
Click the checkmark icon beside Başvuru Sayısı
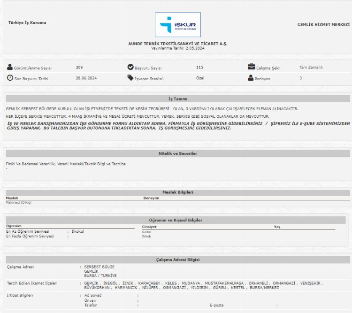tap(130, 67)
